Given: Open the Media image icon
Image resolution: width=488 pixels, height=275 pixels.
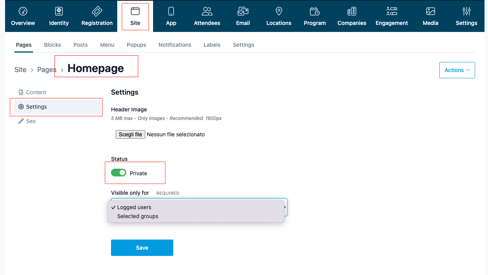Looking at the screenshot, I should (430, 11).
